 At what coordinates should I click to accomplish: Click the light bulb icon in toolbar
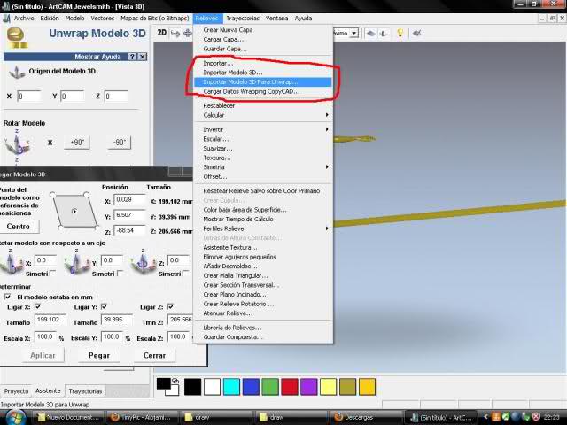coord(400,33)
